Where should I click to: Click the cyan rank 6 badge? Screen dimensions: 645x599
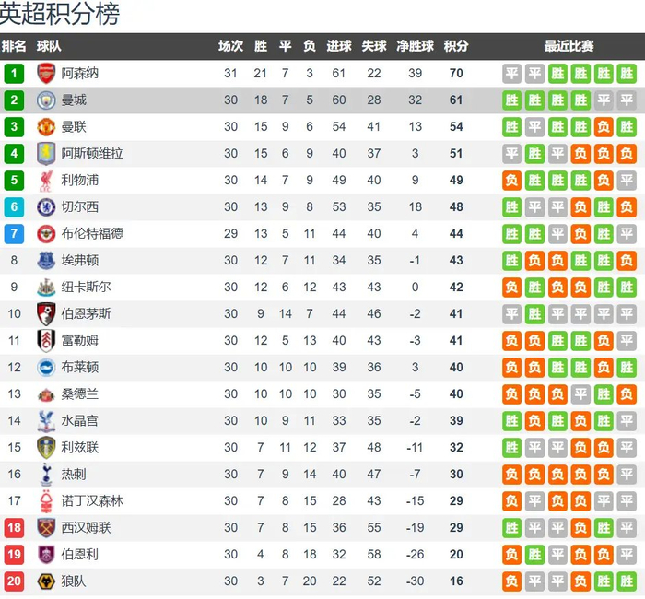[14, 207]
